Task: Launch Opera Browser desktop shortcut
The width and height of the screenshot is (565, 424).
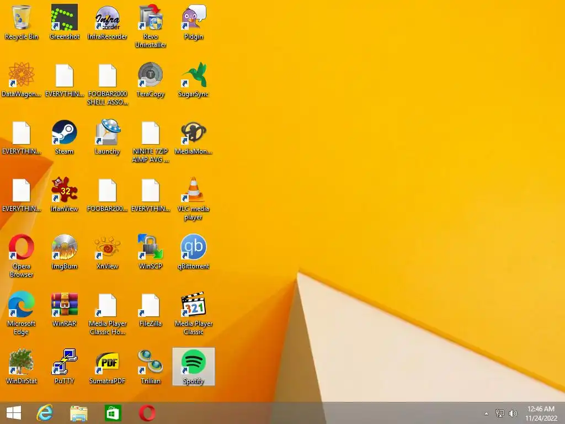Action: (22, 256)
